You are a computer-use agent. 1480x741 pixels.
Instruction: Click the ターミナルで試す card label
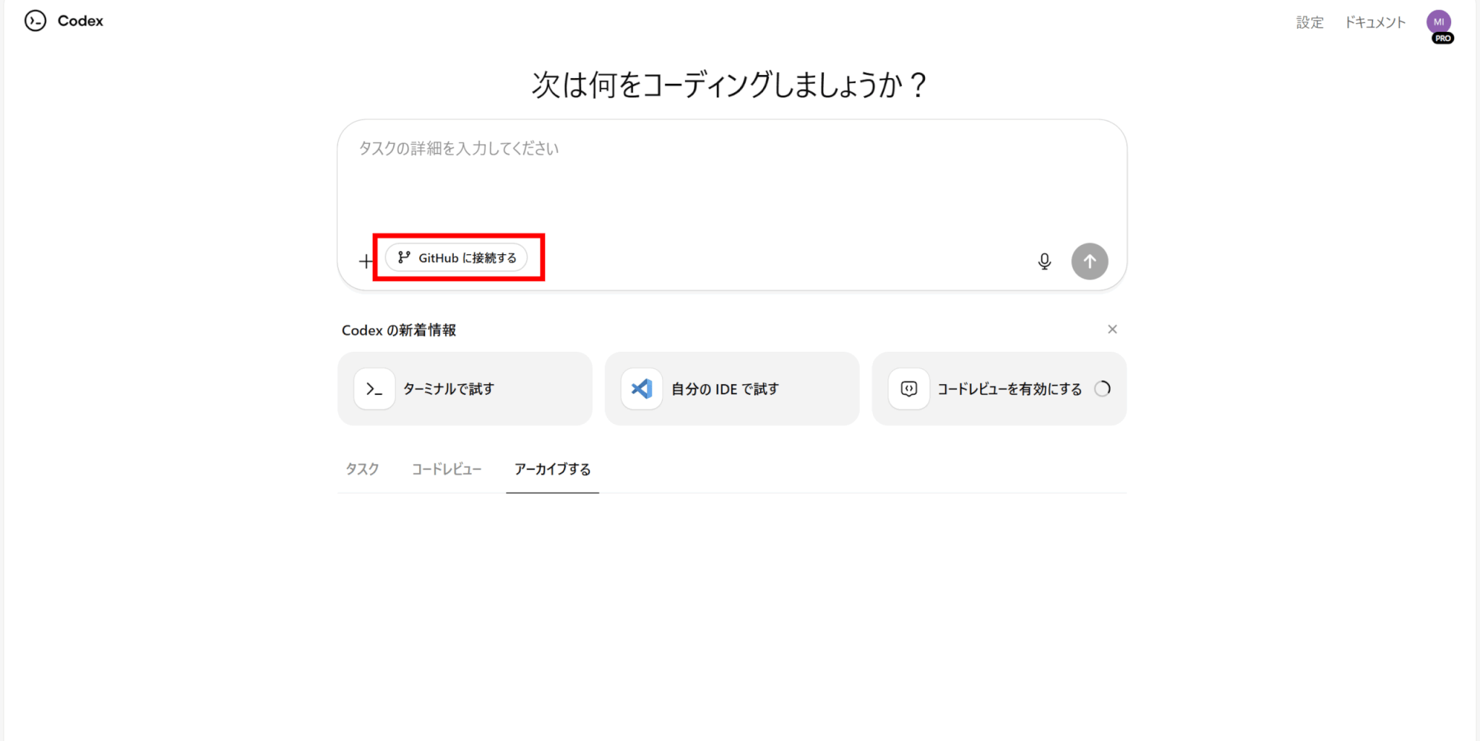(x=448, y=389)
